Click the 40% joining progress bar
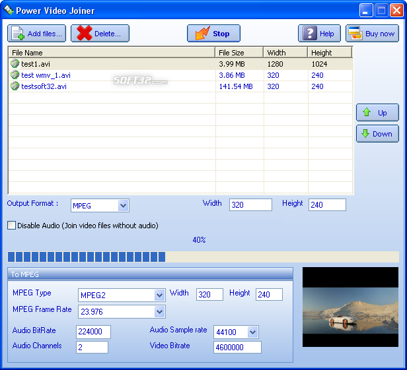The height and width of the screenshot is (370, 407). (203, 257)
